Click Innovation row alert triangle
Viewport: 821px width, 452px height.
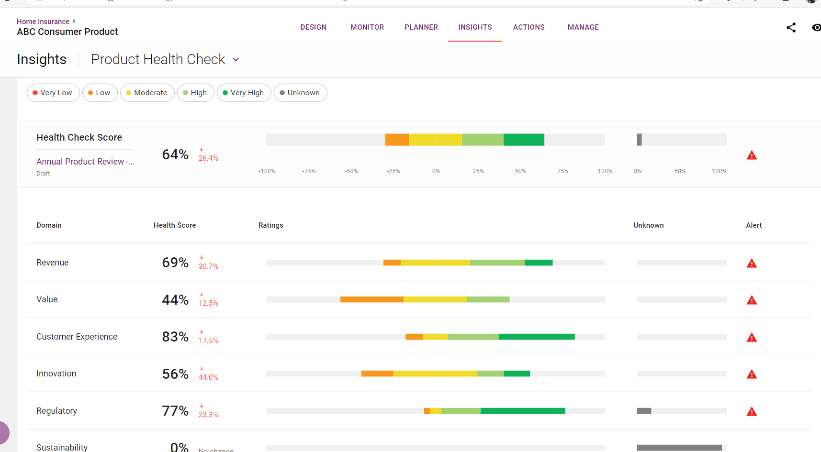pos(752,375)
